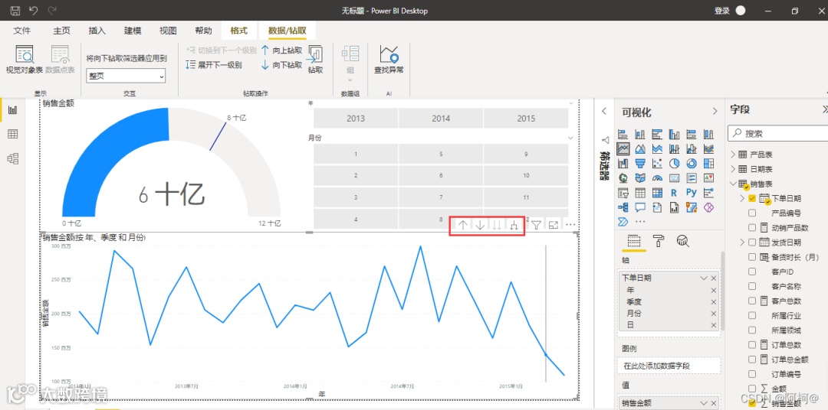This screenshot has height=410, width=828.
Task: Select the scatter chart visual
Action: (x=657, y=164)
